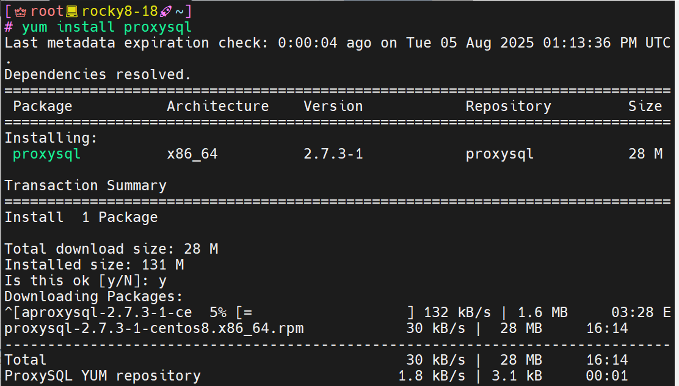Click 'proxysql-2.7.3-1-centos8.x86_64.rpm' file name
679x386 pixels.
(x=154, y=329)
